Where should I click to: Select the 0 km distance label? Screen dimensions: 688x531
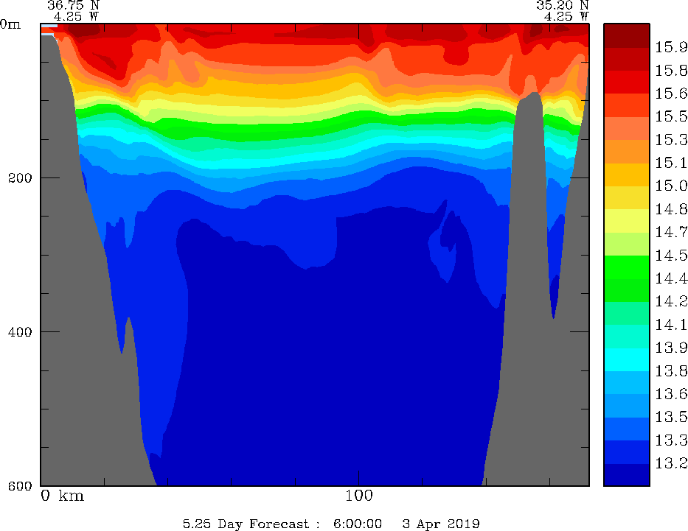pyautogui.click(x=62, y=496)
